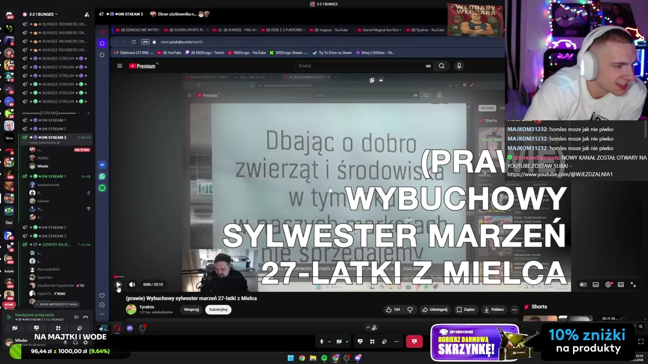The width and height of the screenshot is (648, 364).
Task: Click heart icon in Opera sidebar
Action: tap(102, 296)
